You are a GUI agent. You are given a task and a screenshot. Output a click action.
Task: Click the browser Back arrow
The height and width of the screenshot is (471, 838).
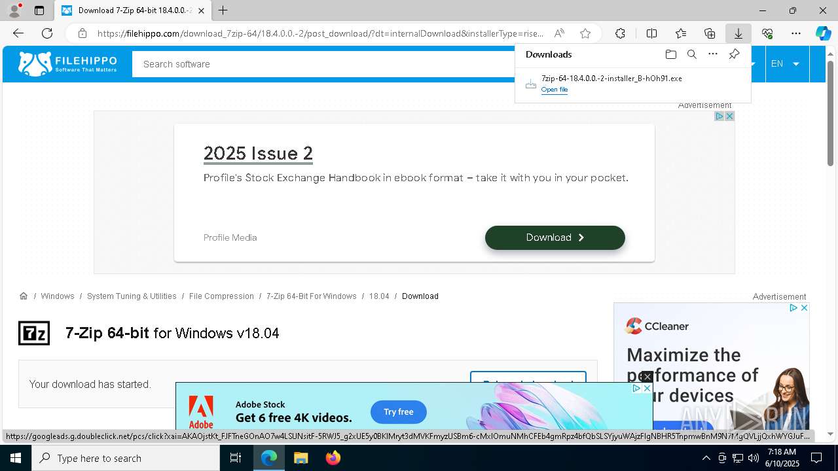[18, 33]
